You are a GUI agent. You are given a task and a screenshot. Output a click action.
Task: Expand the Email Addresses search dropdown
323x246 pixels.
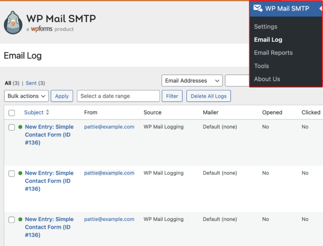[x=192, y=80]
